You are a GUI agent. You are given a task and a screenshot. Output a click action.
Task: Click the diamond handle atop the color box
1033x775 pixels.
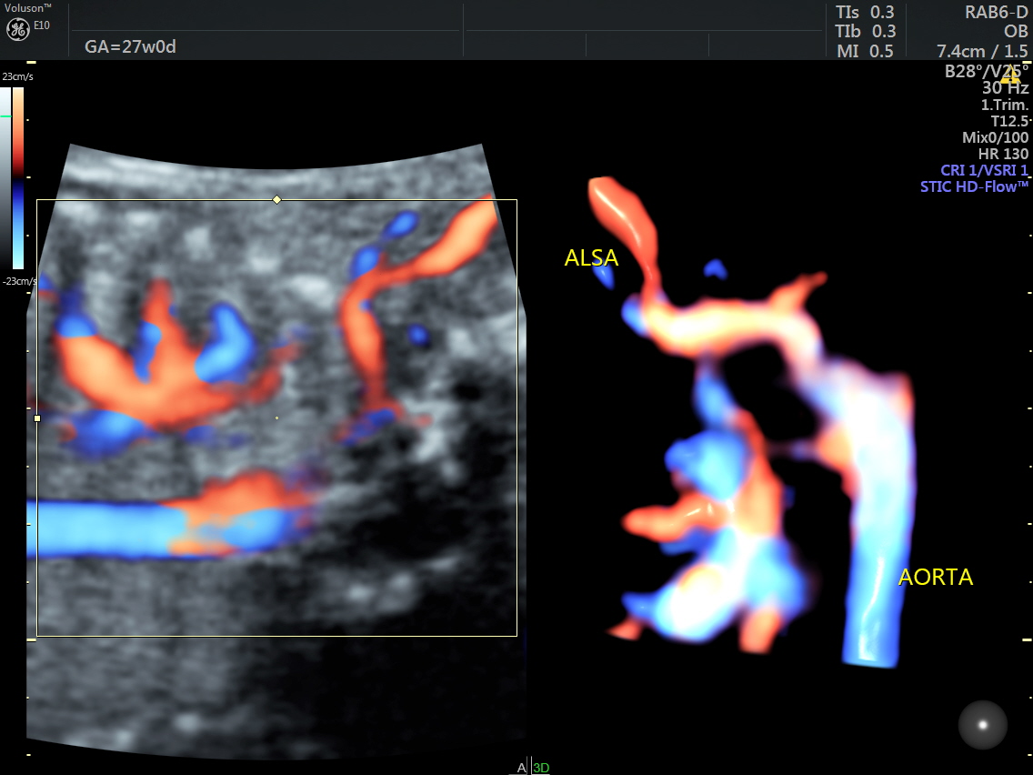click(276, 199)
